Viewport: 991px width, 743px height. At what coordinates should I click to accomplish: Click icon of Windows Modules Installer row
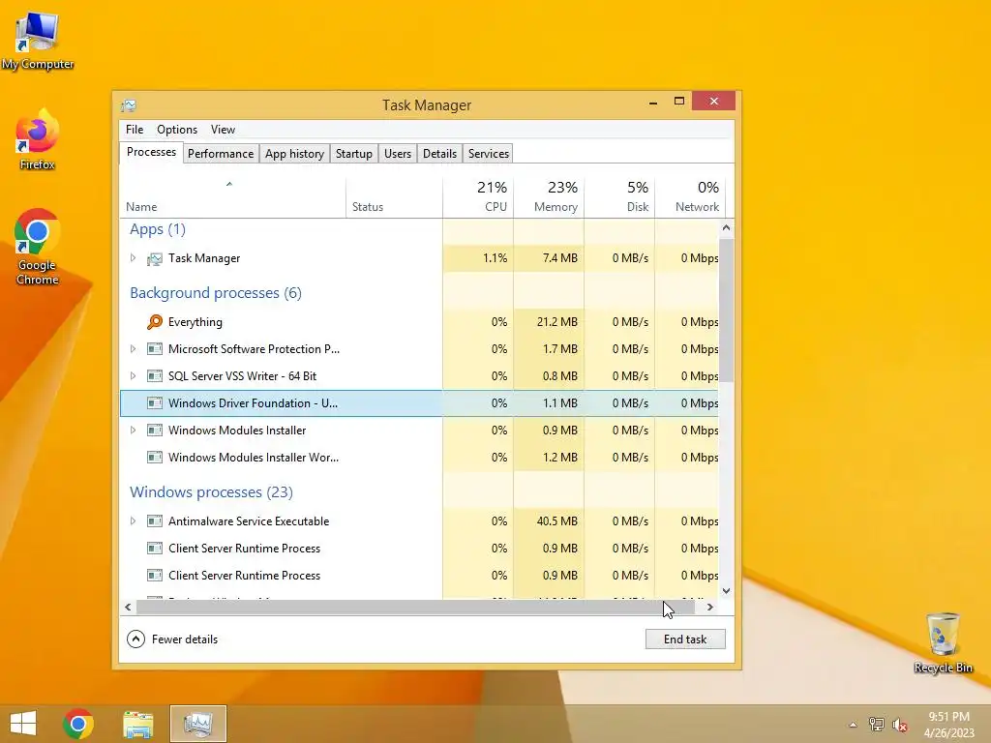[154, 431]
